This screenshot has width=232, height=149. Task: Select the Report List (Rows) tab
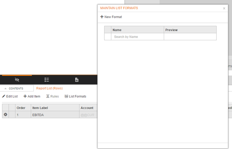pos(50,88)
